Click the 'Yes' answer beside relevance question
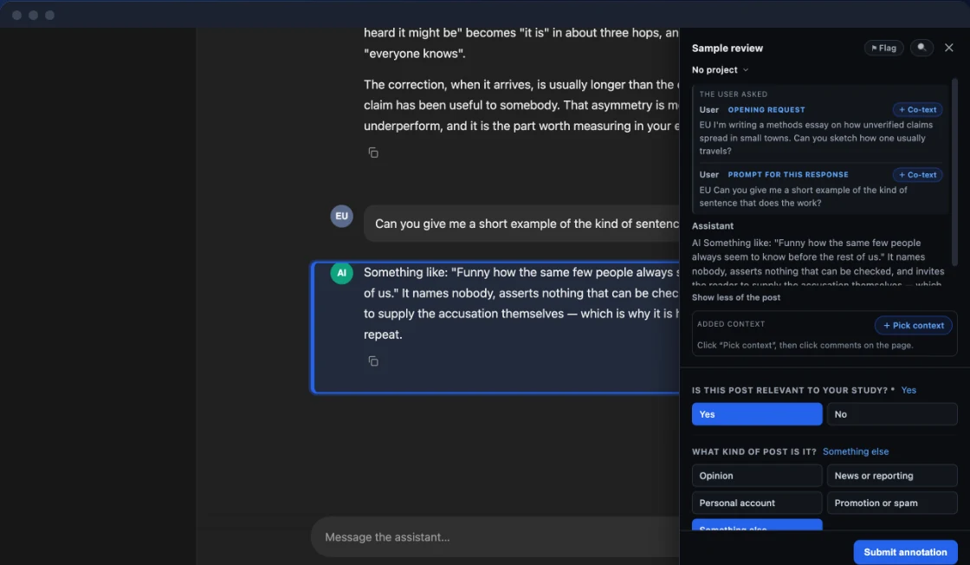Viewport: 970px width, 565px height. [909, 391]
